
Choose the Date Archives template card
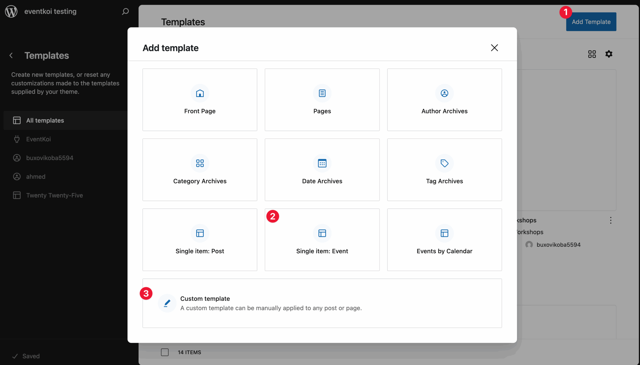click(322, 170)
